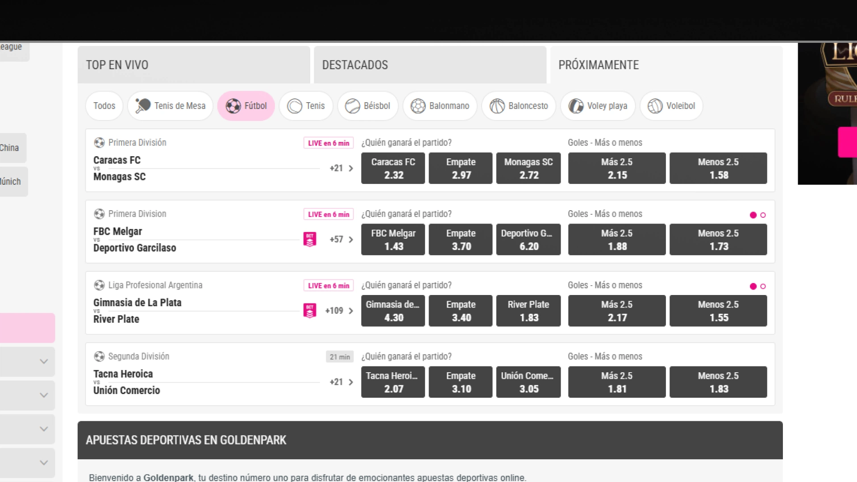Bet on Deportivo Garcilaso at 6.20
This screenshot has width=857, height=482.
click(528, 240)
